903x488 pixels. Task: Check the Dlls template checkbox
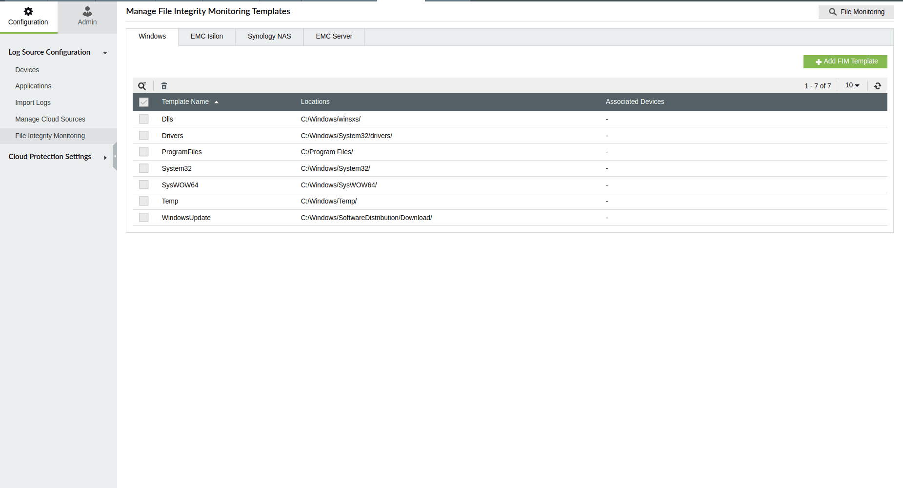143,119
